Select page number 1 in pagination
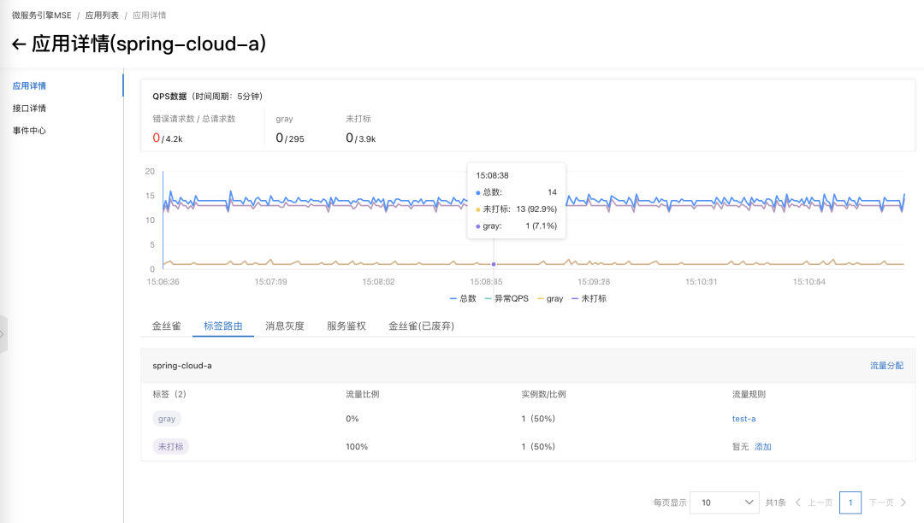 tap(850, 502)
